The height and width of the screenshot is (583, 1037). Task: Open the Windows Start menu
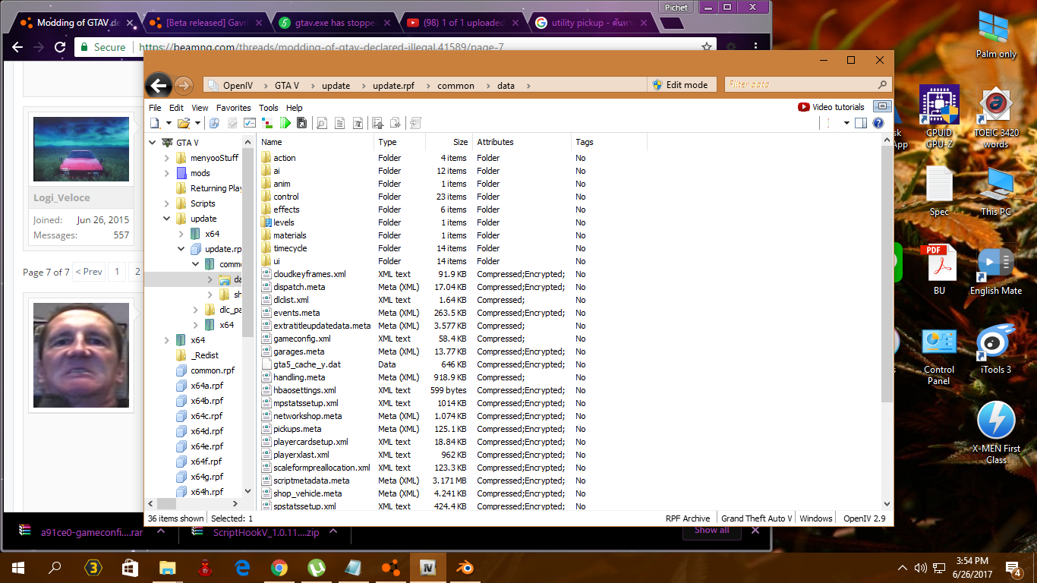pos(18,567)
